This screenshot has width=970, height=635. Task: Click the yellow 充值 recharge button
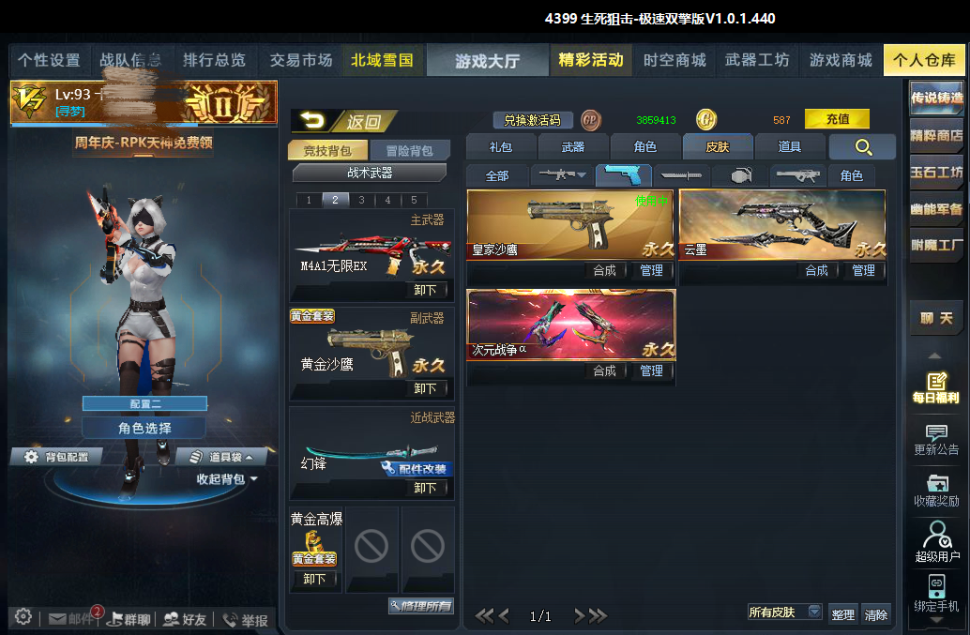837,119
